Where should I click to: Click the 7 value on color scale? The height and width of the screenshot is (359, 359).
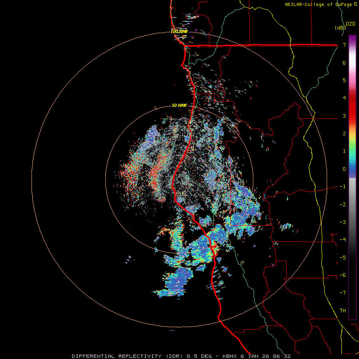coord(344,45)
